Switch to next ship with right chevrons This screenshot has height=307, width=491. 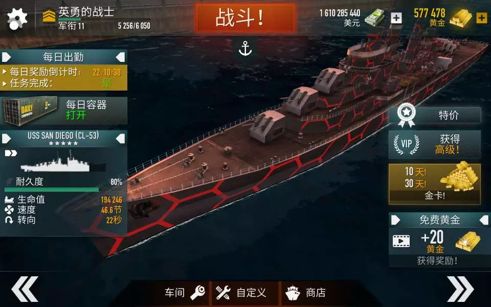(460, 289)
